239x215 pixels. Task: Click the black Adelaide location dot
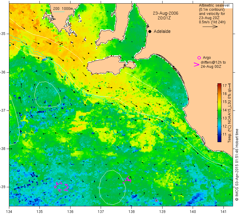[x=150, y=31]
